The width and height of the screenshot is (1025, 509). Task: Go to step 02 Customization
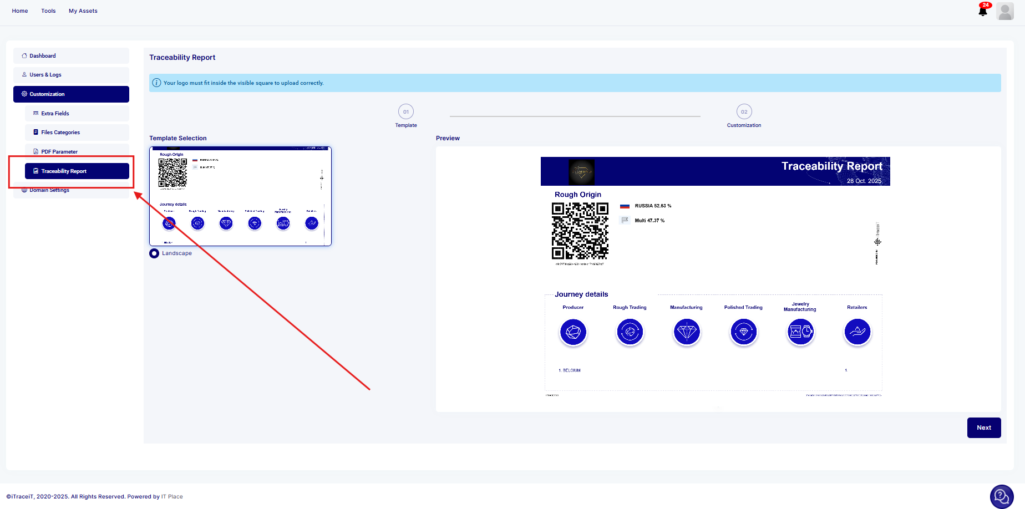[744, 112]
